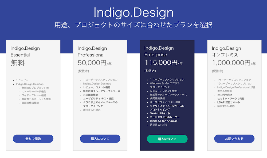267x158 pixels.
Task: Click the Sketch UIキット feature item
Action: [160, 113]
